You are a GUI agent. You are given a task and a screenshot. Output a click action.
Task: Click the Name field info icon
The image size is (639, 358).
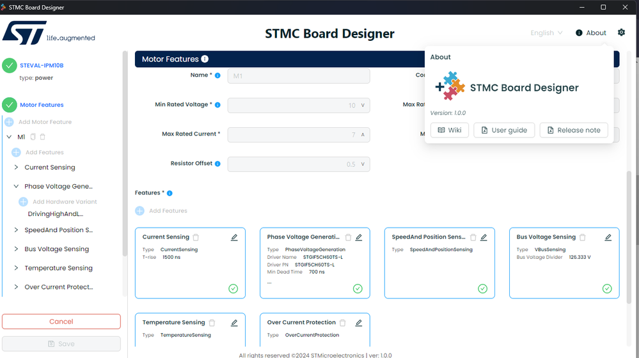click(217, 75)
